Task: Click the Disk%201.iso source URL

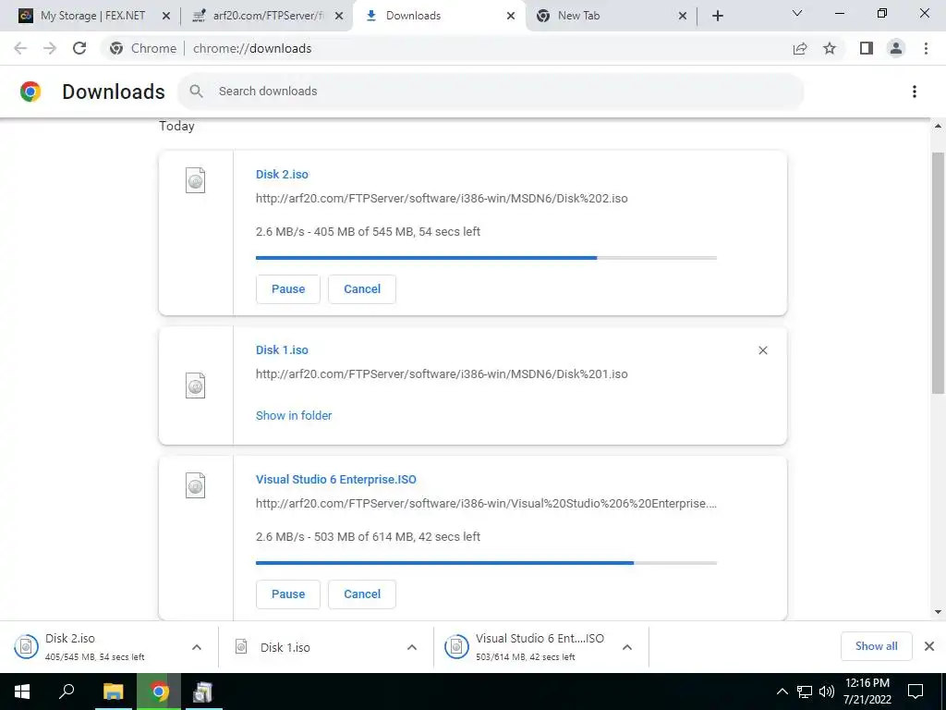Action: (442, 374)
